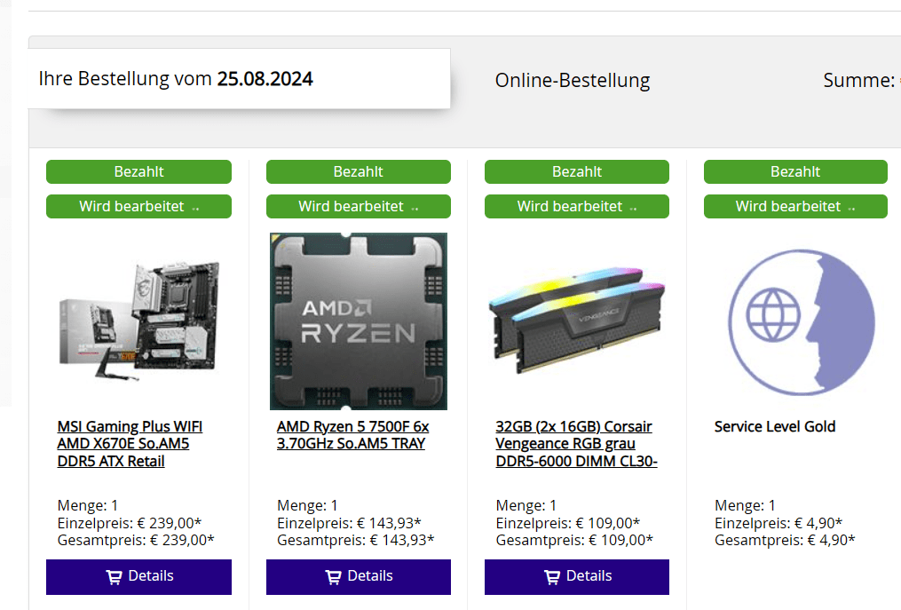The image size is (901, 610).
Task: Click Gesamtpreis € 4,90 text
Action: [785, 541]
